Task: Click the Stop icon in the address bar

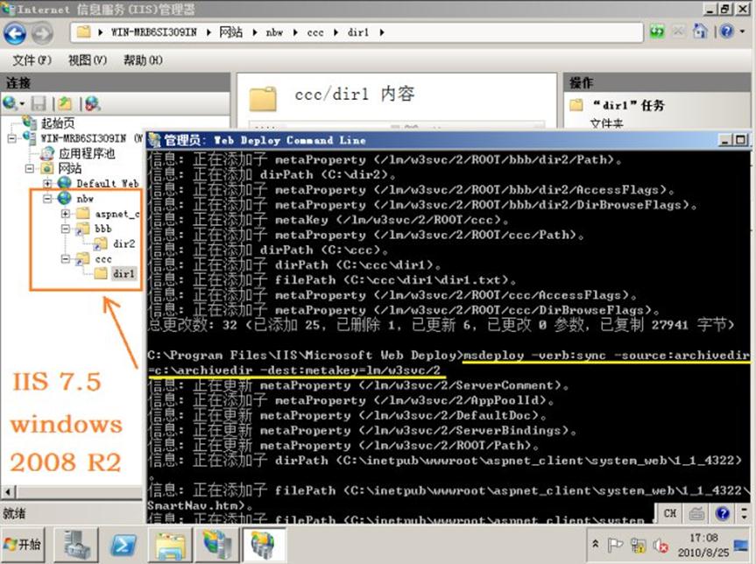Action: pos(678,32)
